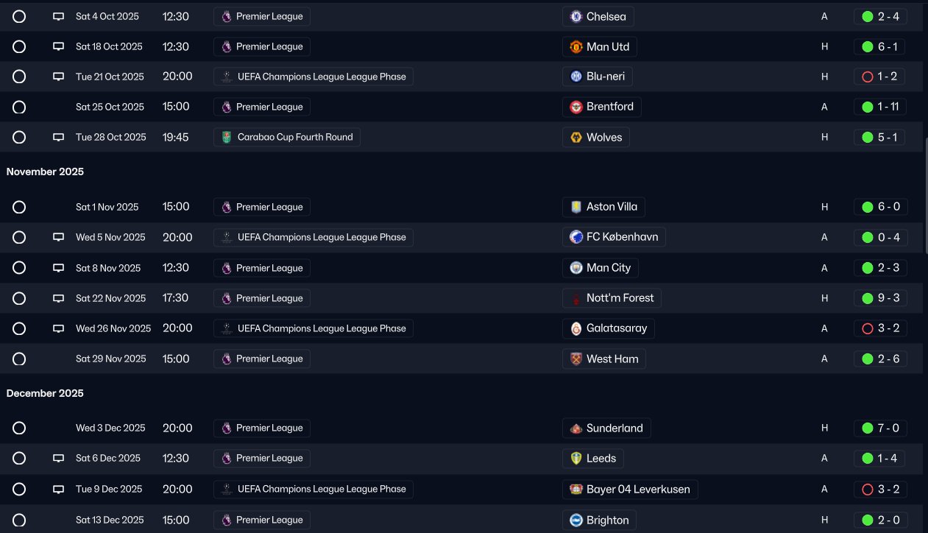Image resolution: width=928 pixels, height=533 pixels.
Task: Select radio circle for Sat 4 Oct fixture
Action: coord(19,16)
